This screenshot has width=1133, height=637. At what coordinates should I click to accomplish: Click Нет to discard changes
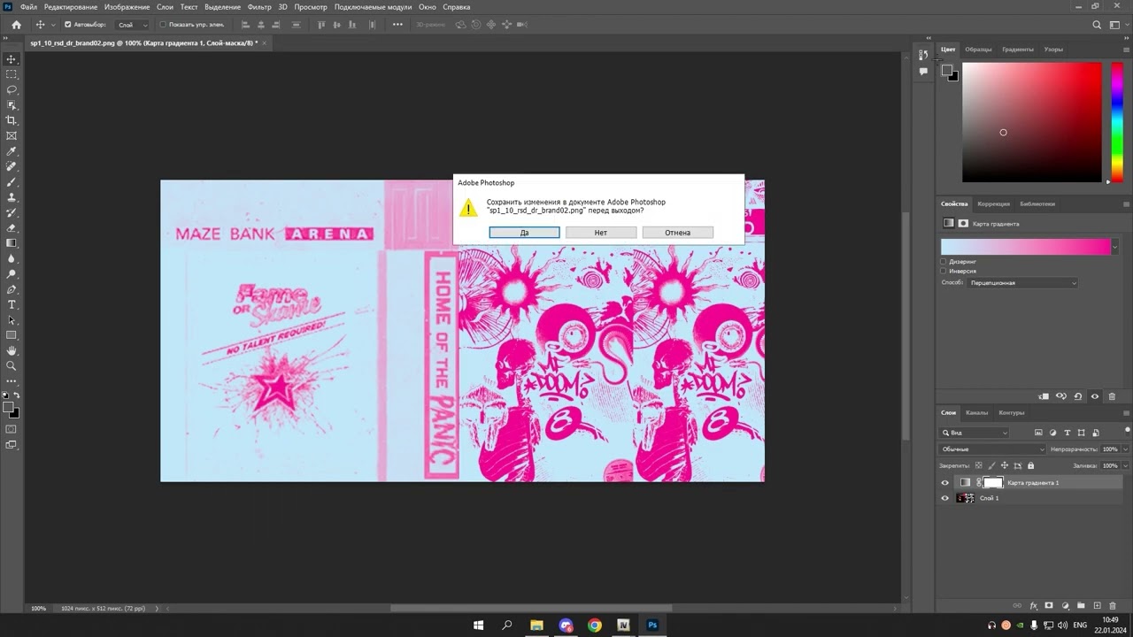tap(601, 233)
